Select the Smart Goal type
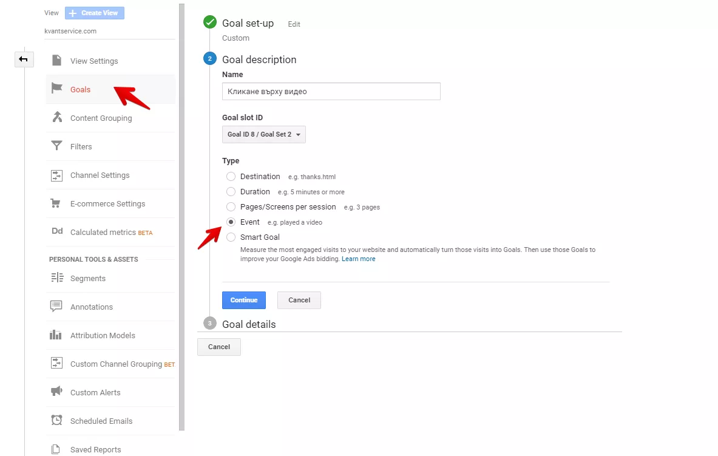718x456 pixels. coord(231,237)
